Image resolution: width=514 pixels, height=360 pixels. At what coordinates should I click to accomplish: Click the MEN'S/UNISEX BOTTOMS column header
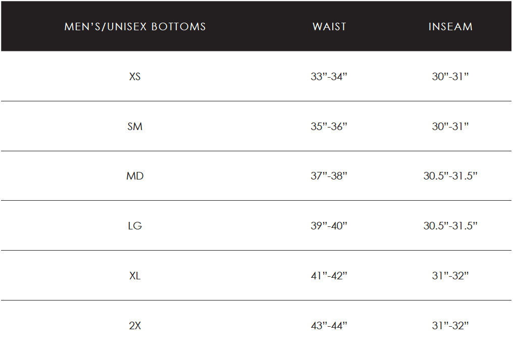coord(135,27)
